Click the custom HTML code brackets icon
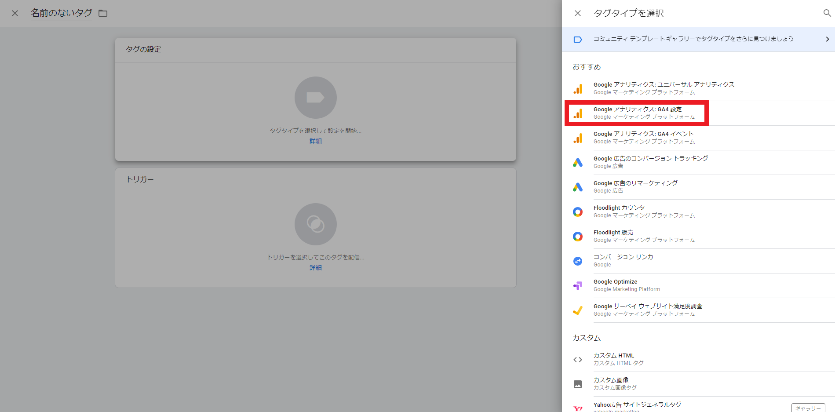The width and height of the screenshot is (835, 412). coord(578,360)
